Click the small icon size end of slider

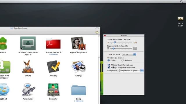click(108, 42)
